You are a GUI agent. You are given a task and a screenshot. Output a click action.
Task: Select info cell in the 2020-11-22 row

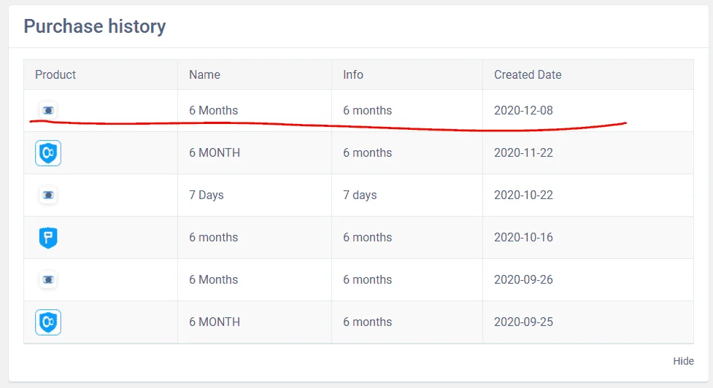[x=367, y=152]
